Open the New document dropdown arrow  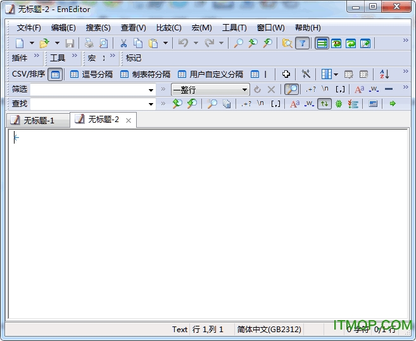(32, 42)
